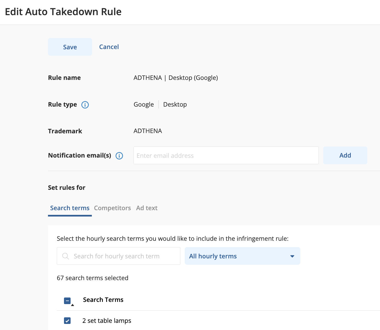Click the '67 search terms selected' text
The height and width of the screenshot is (330, 380).
[x=93, y=278]
